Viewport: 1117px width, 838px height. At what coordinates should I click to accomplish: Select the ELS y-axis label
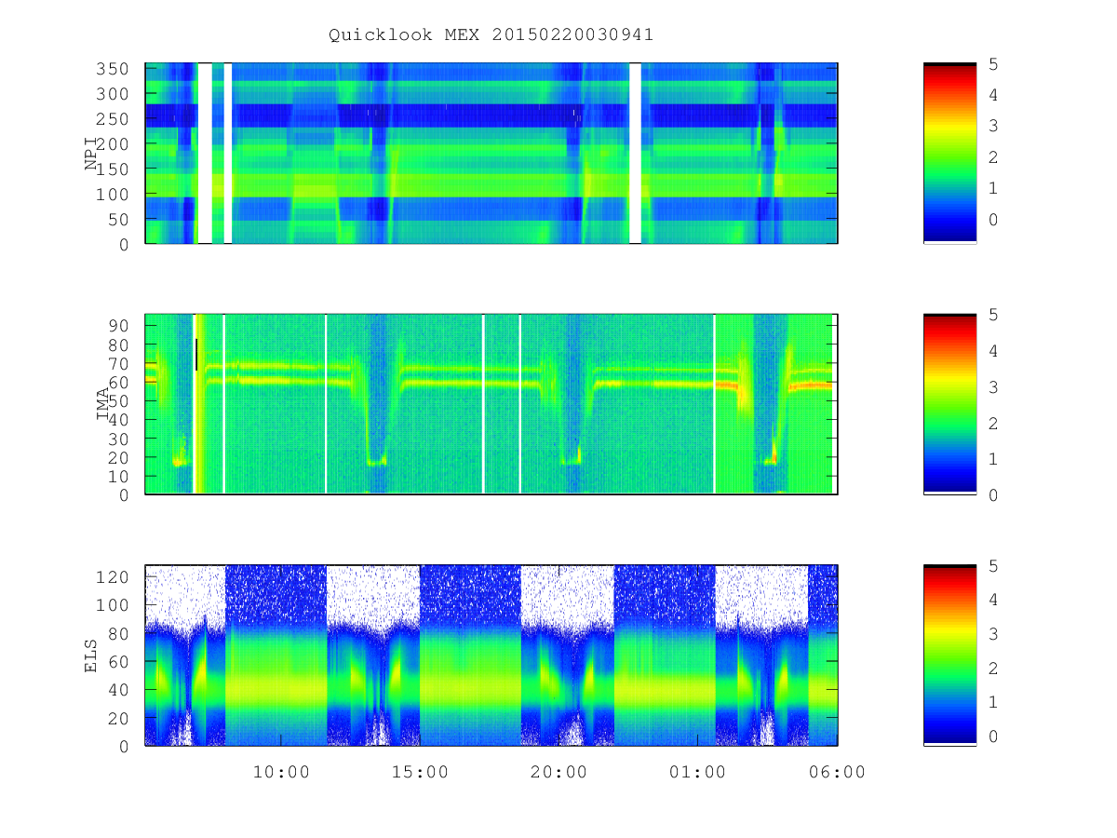tap(91, 656)
